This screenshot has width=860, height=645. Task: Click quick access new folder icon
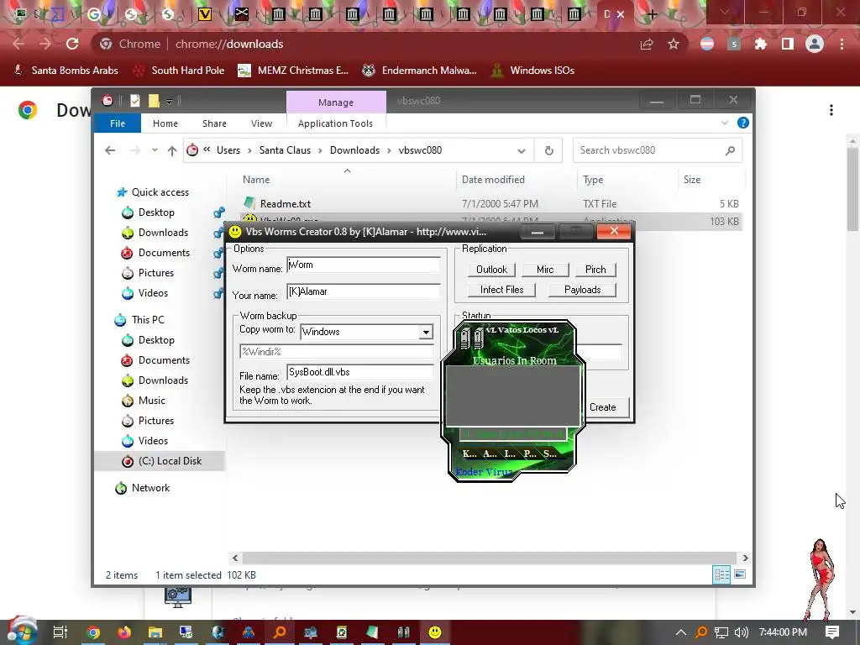point(155,101)
